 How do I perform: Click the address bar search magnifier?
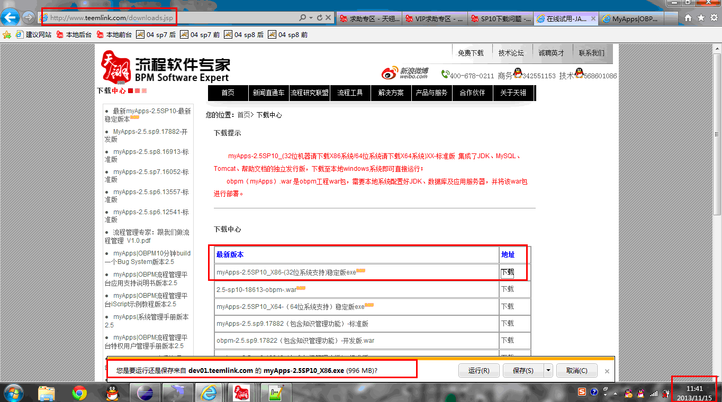(302, 18)
